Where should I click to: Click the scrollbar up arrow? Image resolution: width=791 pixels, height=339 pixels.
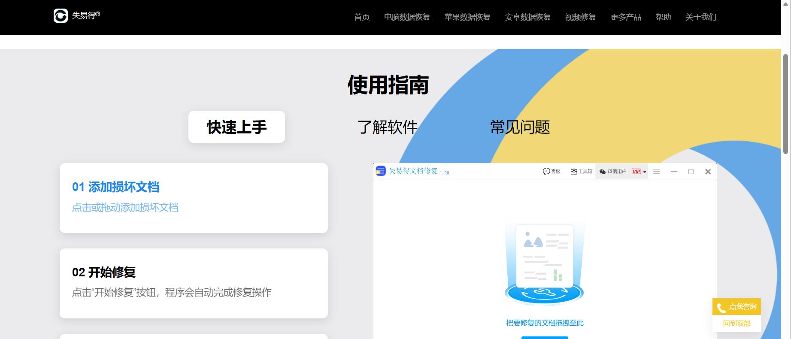[x=786, y=3]
